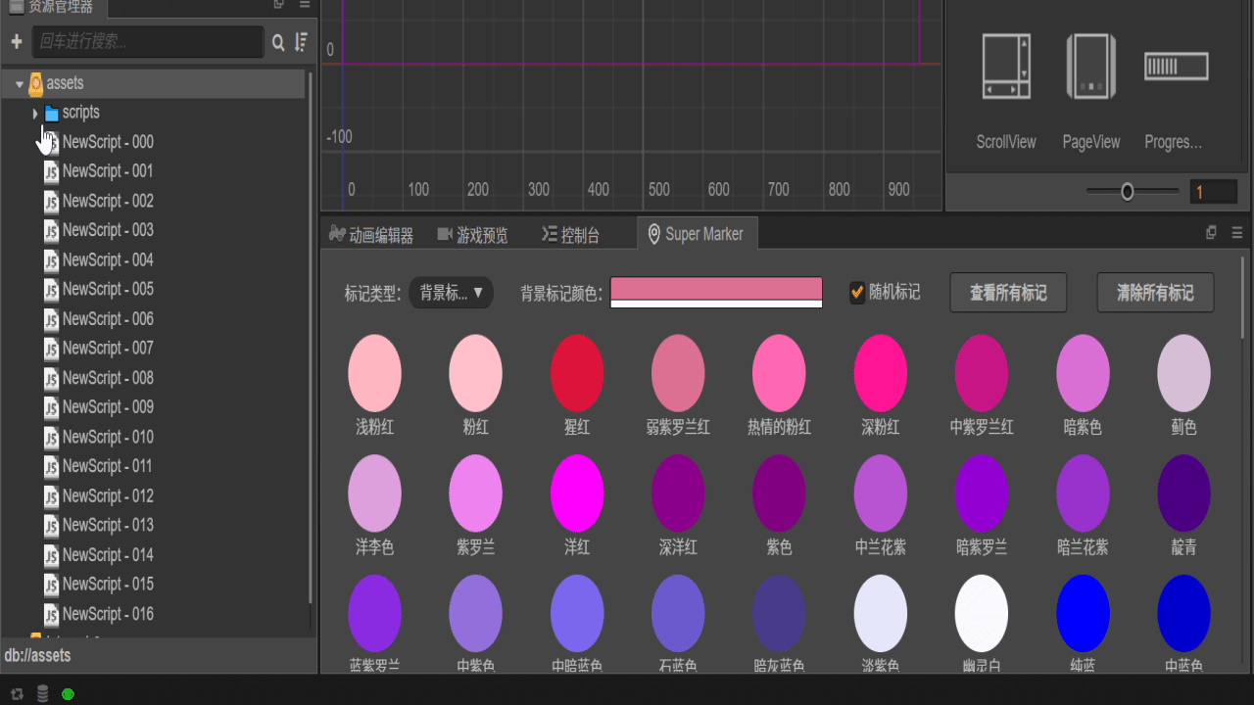Select the ProgressBar component icon
Viewport: 1254px width, 705px height.
1176,67
